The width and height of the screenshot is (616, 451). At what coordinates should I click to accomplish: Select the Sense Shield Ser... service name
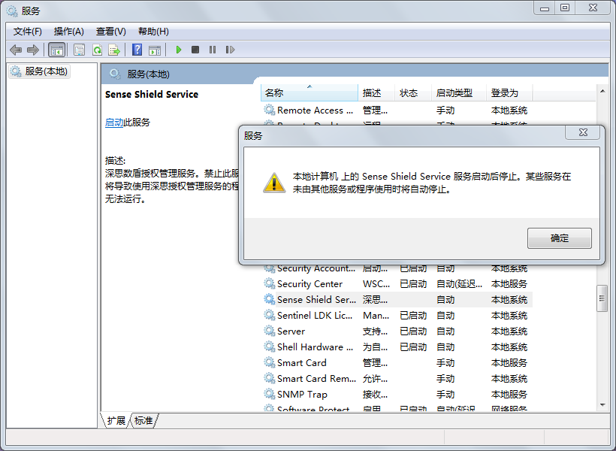click(x=316, y=300)
